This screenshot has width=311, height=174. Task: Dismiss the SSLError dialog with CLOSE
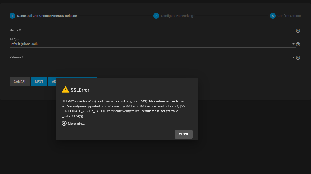pos(183,134)
